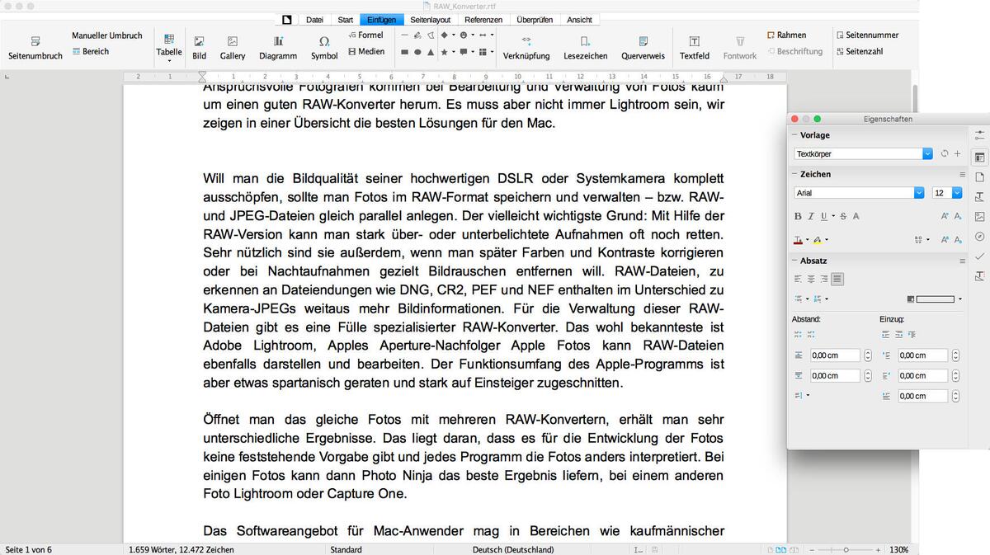
Task: Open the Gallery from the ribbon
Action: pos(232,45)
